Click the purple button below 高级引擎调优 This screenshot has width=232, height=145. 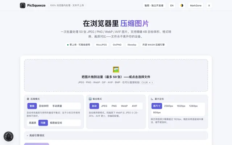(x=37, y=144)
